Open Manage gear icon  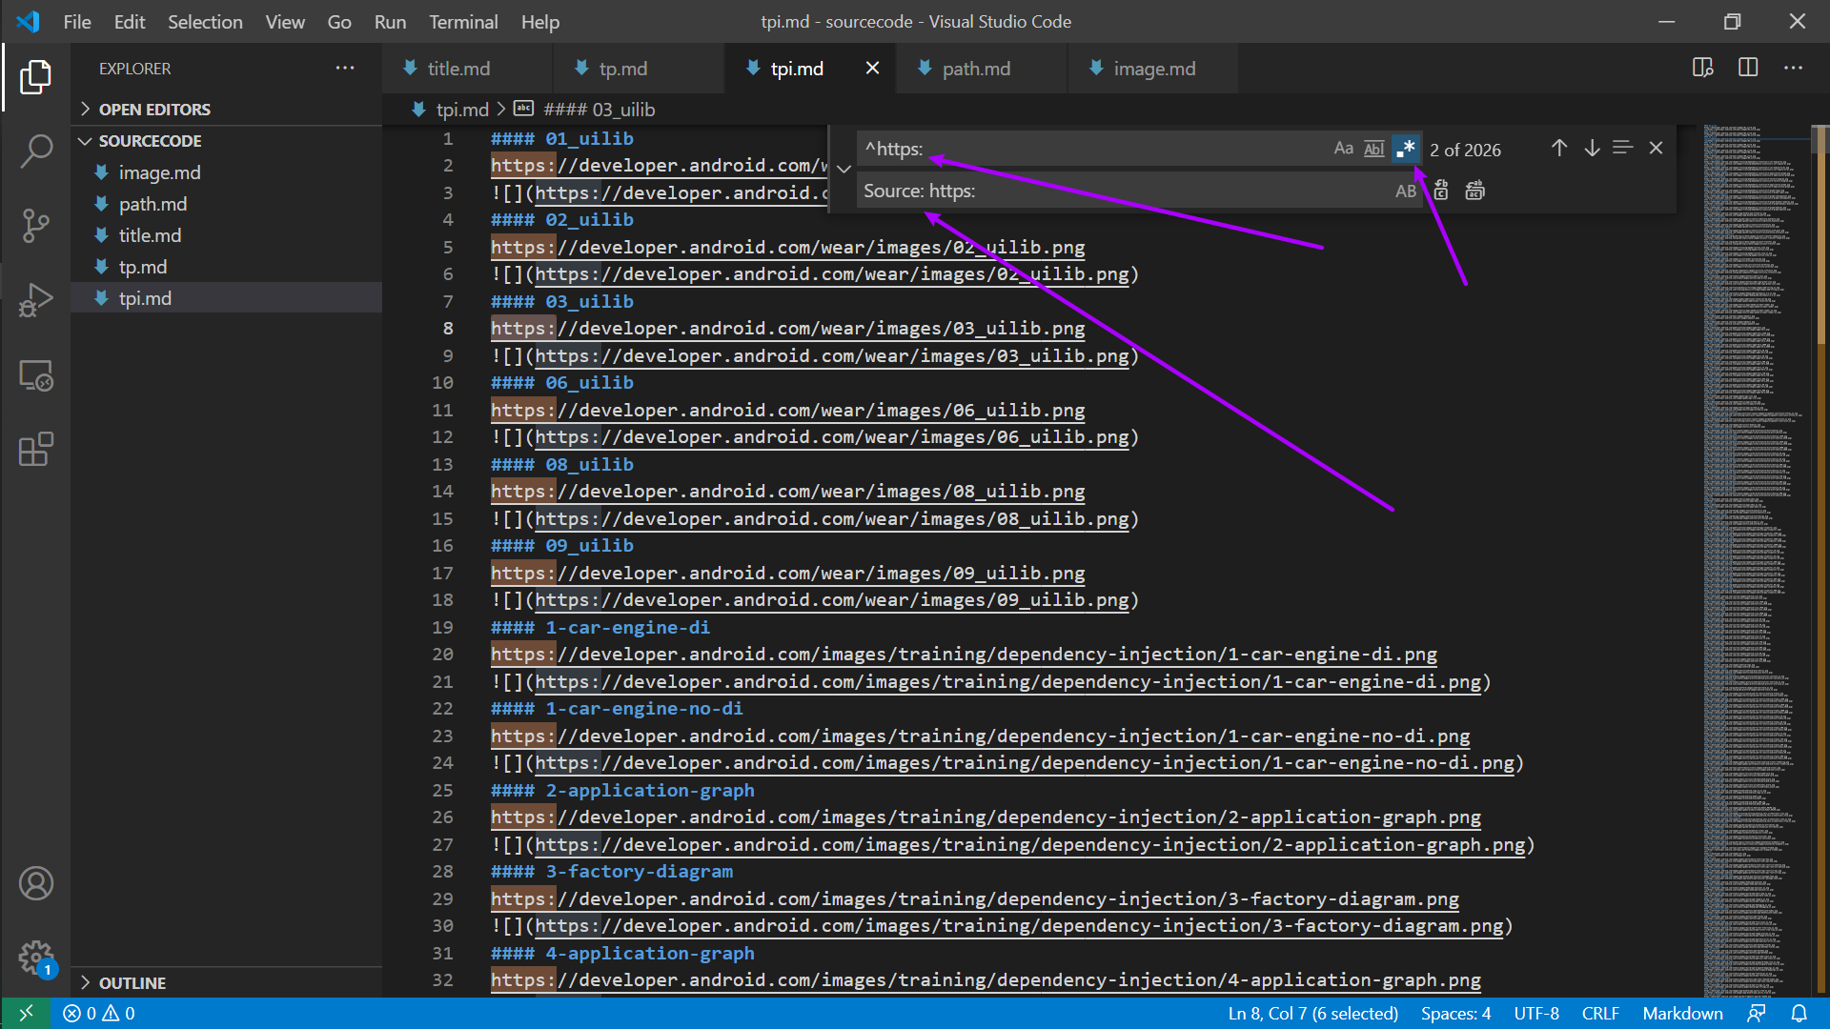[35, 957]
